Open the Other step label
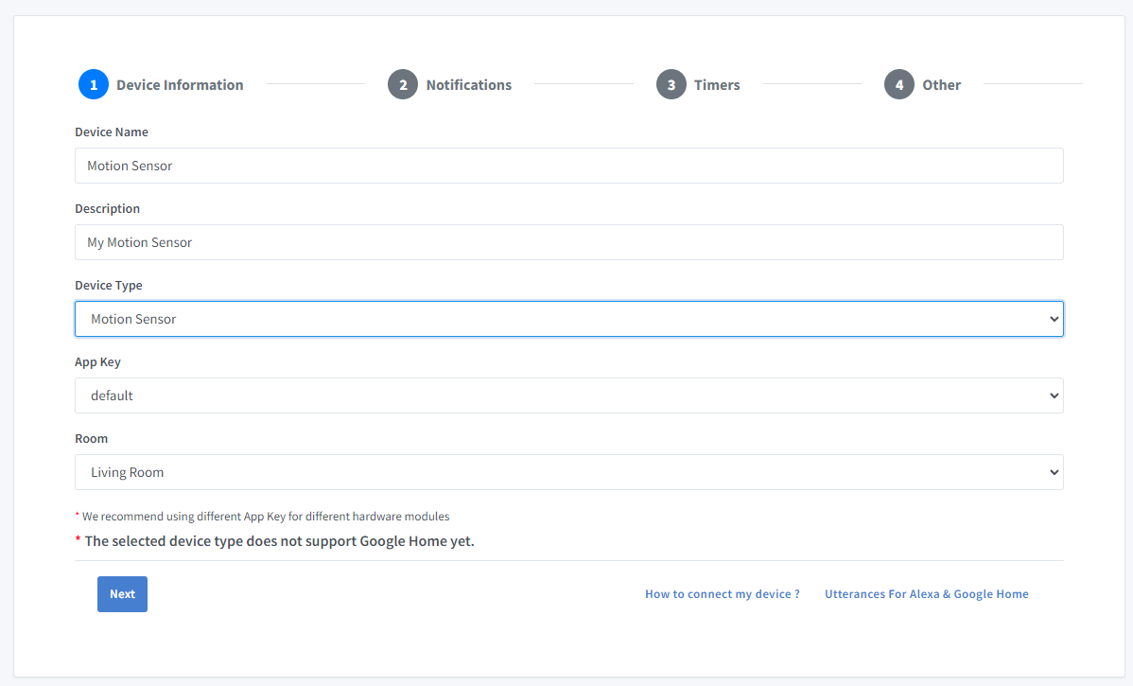The height and width of the screenshot is (686, 1133). pyautogui.click(x=941, y=85)
